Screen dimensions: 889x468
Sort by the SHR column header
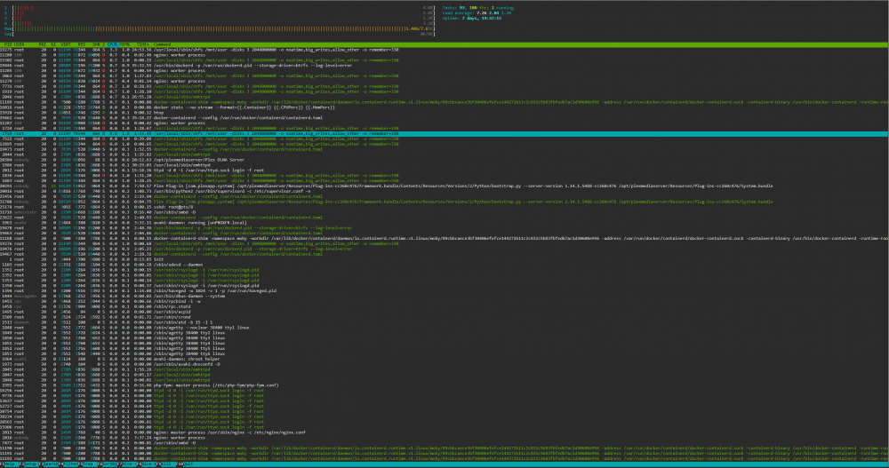coord(96,44)
